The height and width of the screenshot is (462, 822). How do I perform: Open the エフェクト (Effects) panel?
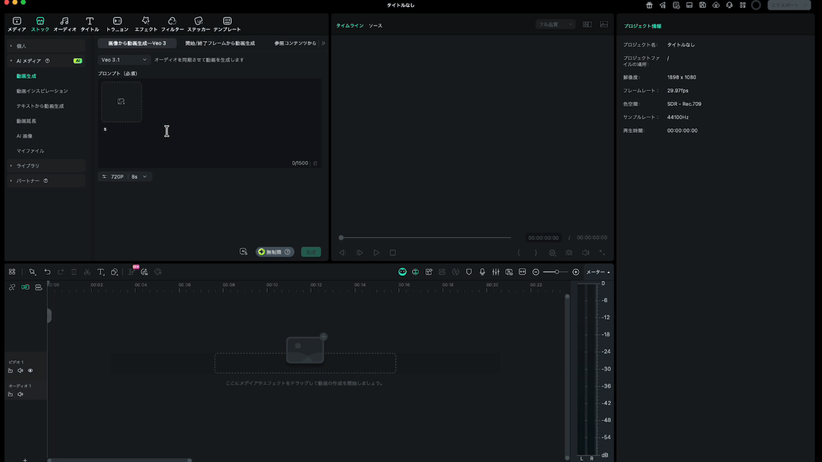(x=146, y=24)
